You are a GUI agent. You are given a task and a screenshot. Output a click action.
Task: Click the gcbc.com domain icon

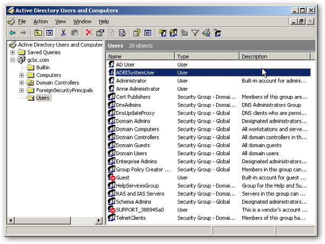(21, 60)
